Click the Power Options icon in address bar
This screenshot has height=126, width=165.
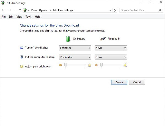[x=25, y=10]
